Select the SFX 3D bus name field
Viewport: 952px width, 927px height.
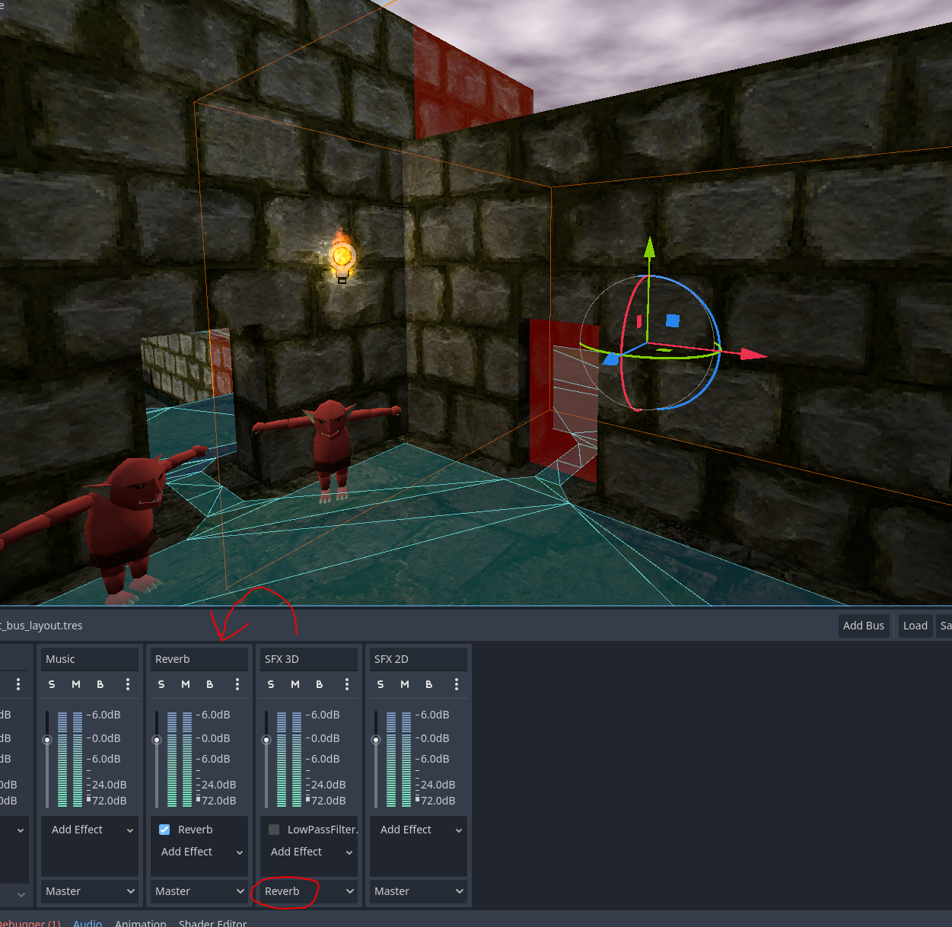click(x=309, y=659)
